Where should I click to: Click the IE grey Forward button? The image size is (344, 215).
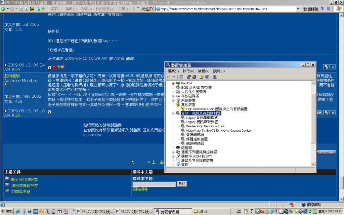coord(12,9)
